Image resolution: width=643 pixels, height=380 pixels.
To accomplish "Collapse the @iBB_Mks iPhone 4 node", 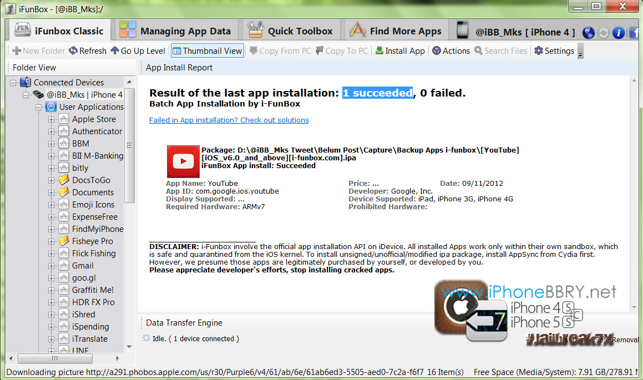I will pyautogui.click(x=26, y=95).
